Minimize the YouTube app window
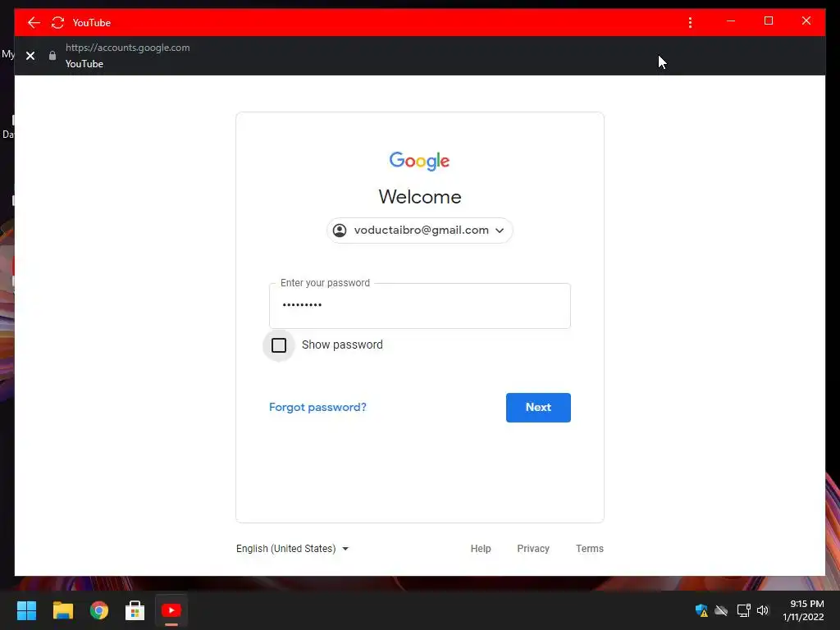840x630 pixels. click(x=731, y=21)
